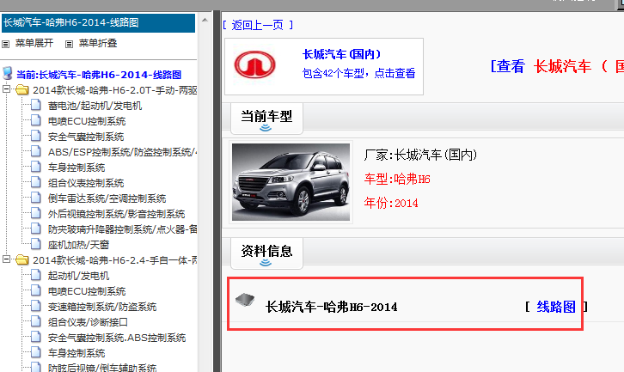Open 安全气囊控制系统 tree item

point(86,137)
